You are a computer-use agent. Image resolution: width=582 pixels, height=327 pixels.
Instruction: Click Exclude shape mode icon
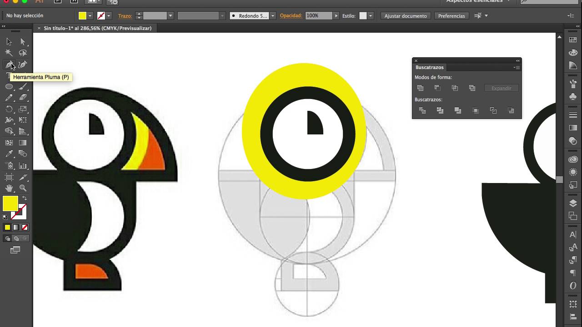(x=472, y=88)
